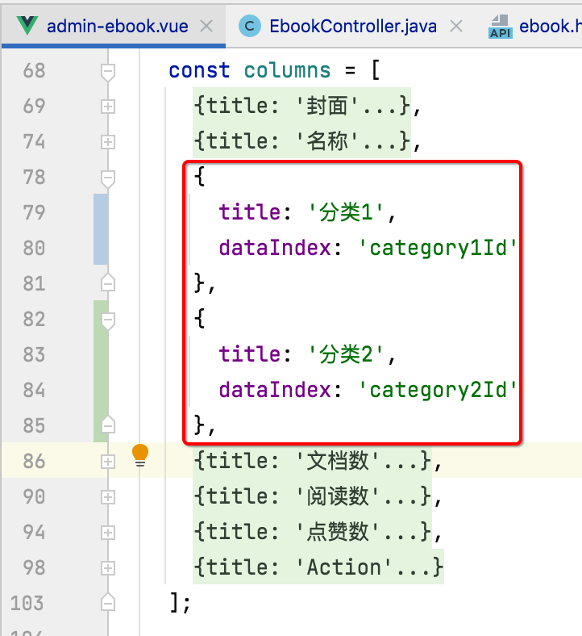The image size is (582, 636).
Task: Click folded '阅读数' object
Action: [x=312, y=496]
